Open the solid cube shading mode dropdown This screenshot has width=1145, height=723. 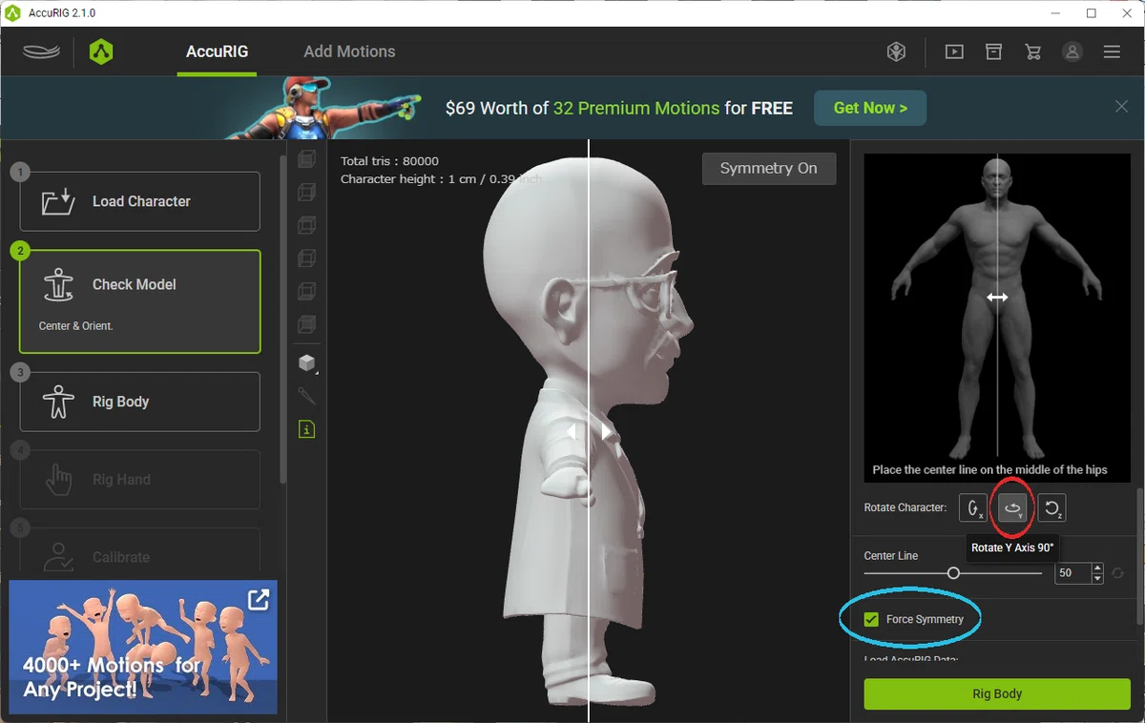click(x=306, y=363)
